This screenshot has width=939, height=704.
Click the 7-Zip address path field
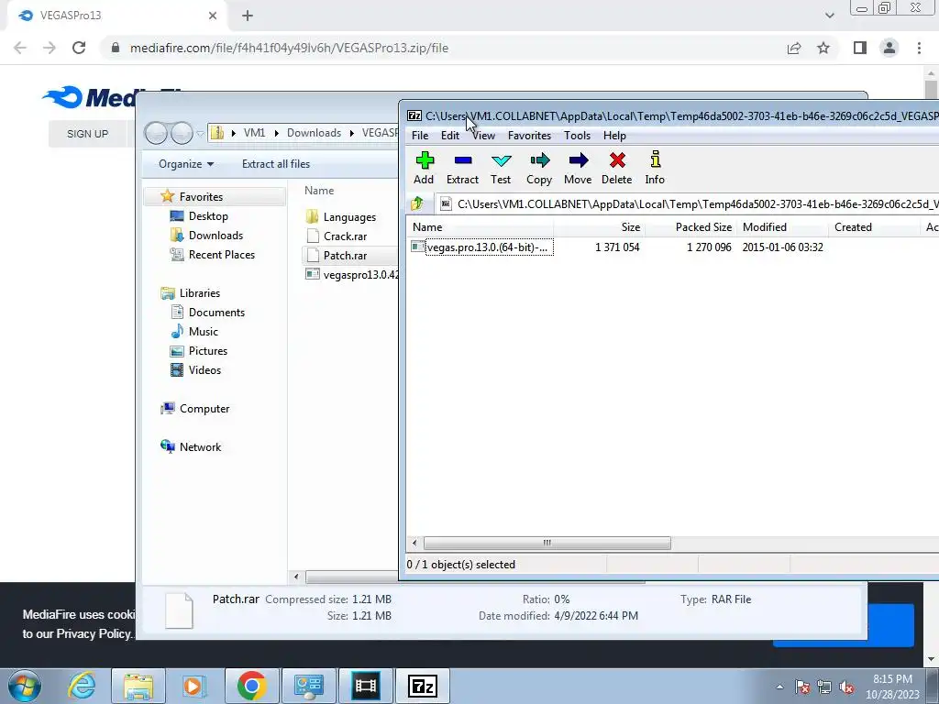pyautogui.click(x=689, y=204)
